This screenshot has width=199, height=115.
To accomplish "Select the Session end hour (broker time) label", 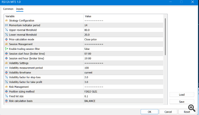I will [x=27, y=58].
